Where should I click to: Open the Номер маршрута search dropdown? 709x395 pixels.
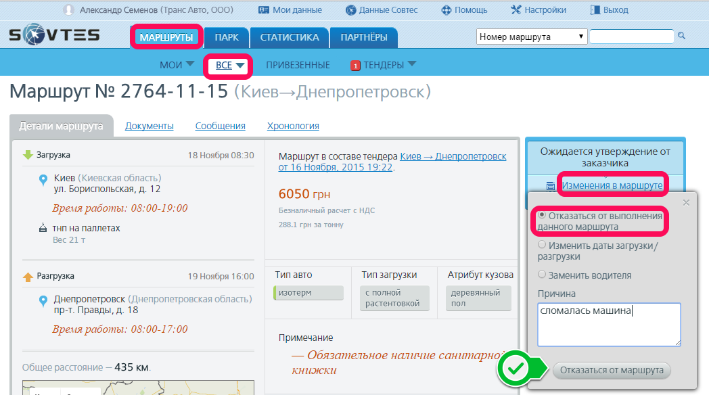pyautogui.click(x=532, y=37)
